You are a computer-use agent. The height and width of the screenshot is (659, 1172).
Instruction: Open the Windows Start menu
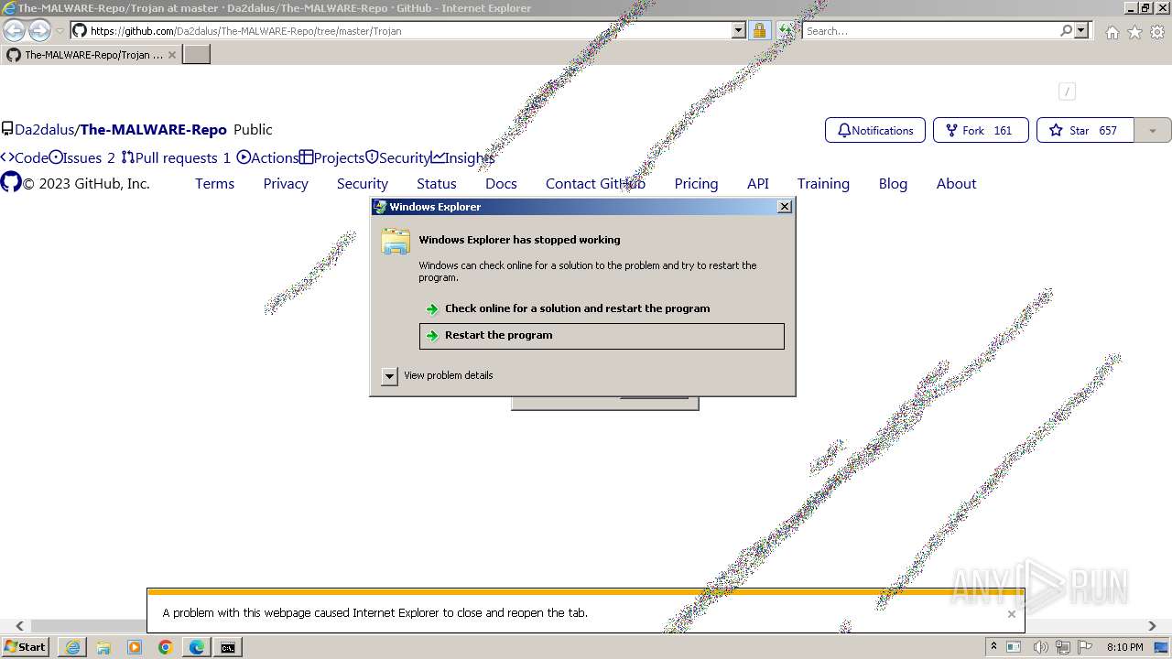click(x=25, y=647)
